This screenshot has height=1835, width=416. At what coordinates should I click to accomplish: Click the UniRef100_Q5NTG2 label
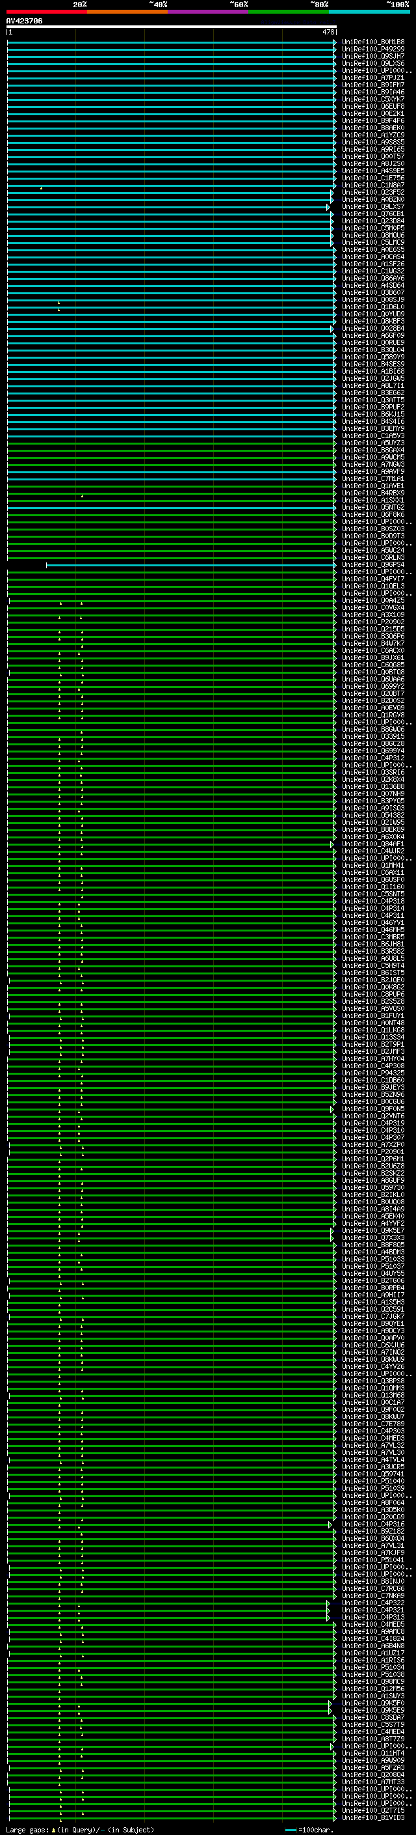click(x=373, y=508)
